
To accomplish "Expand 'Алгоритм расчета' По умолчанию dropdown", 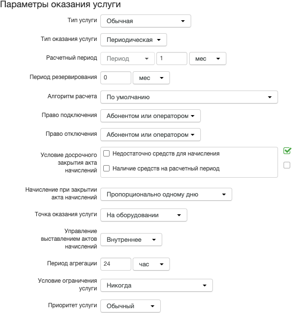I will [x=189, y=97].
